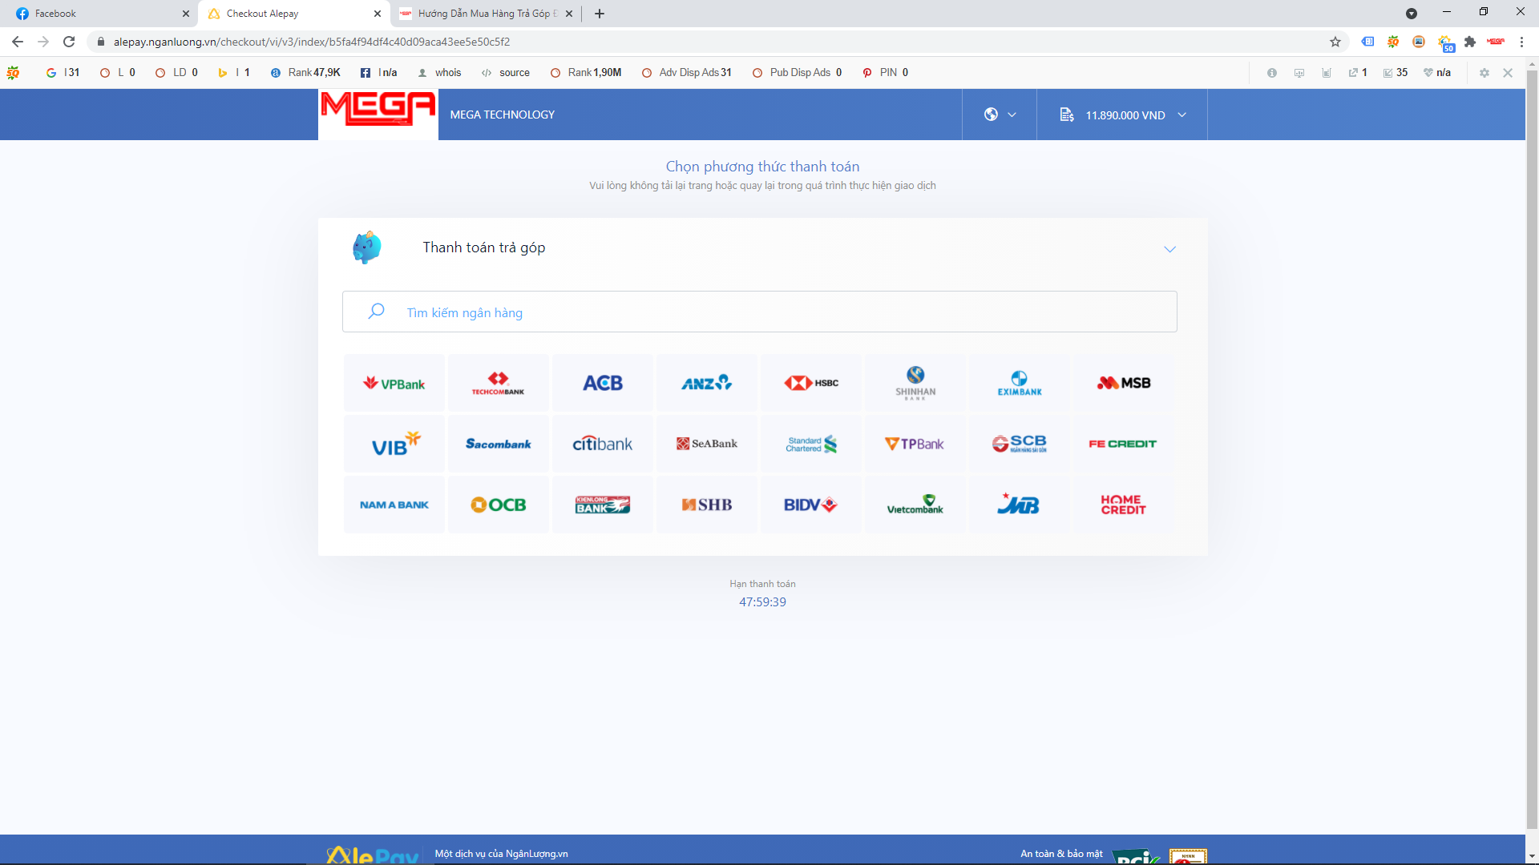Pick Vietcombank tile
The height and width of the screenshot is (865, 1539).
click(x=915, y=505)
